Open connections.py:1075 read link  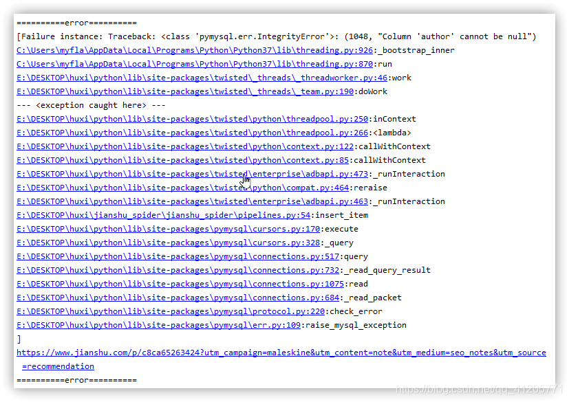180,284
